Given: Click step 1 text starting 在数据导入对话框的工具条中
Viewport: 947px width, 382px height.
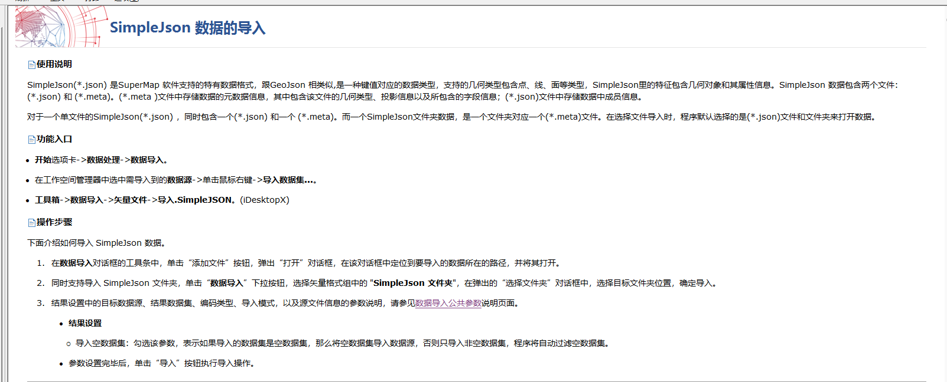Looking at the screenshot, I should (307, 264).
